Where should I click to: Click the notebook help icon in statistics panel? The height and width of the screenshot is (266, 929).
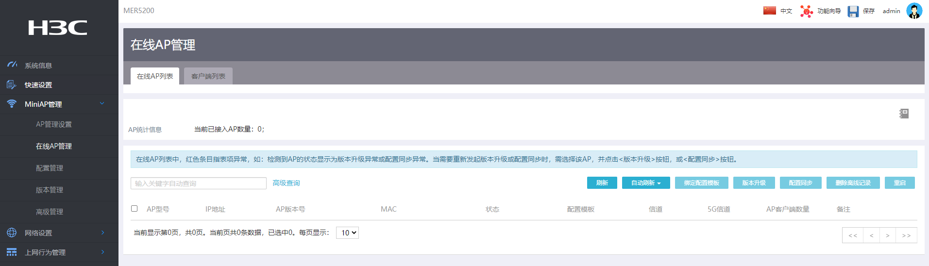point(904,114)
